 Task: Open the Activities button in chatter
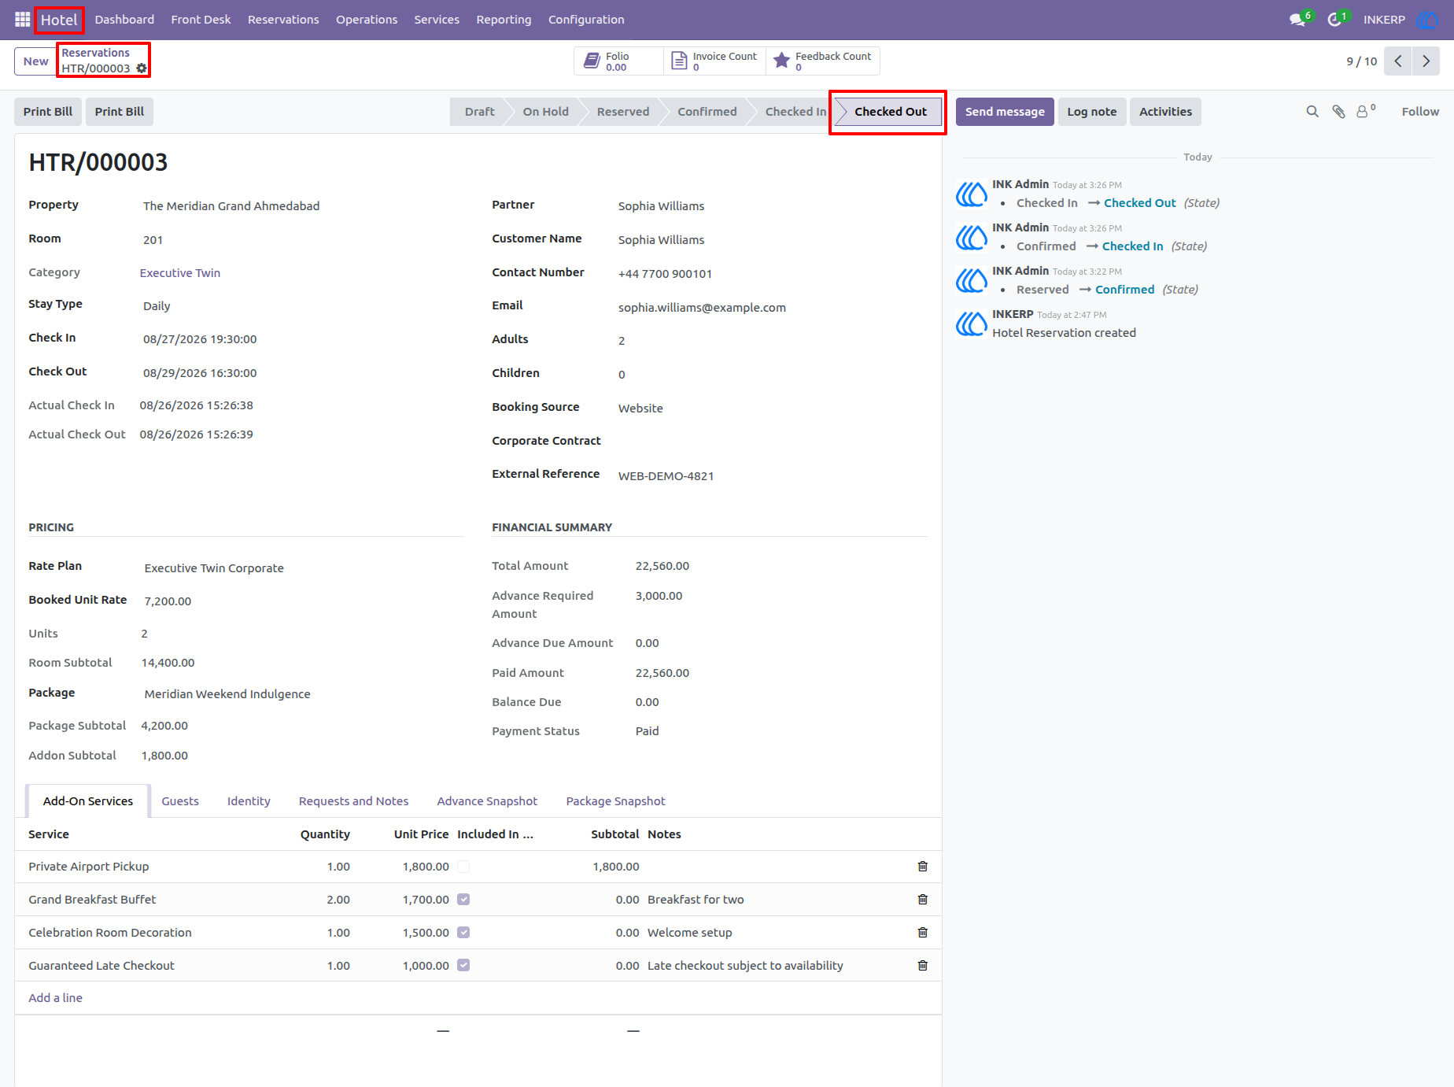click(1165, 112)
